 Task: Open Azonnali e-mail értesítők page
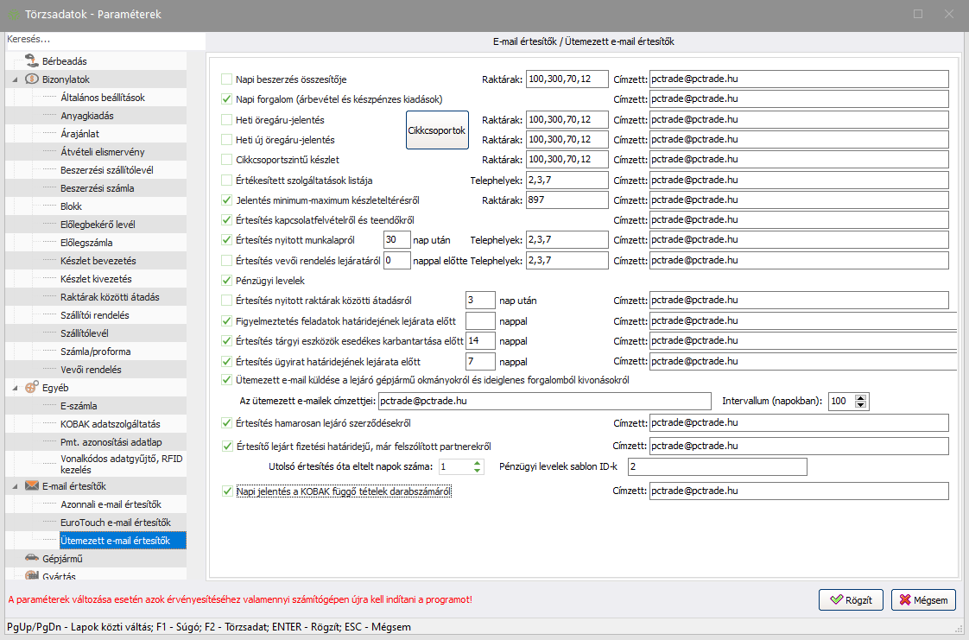111,504
